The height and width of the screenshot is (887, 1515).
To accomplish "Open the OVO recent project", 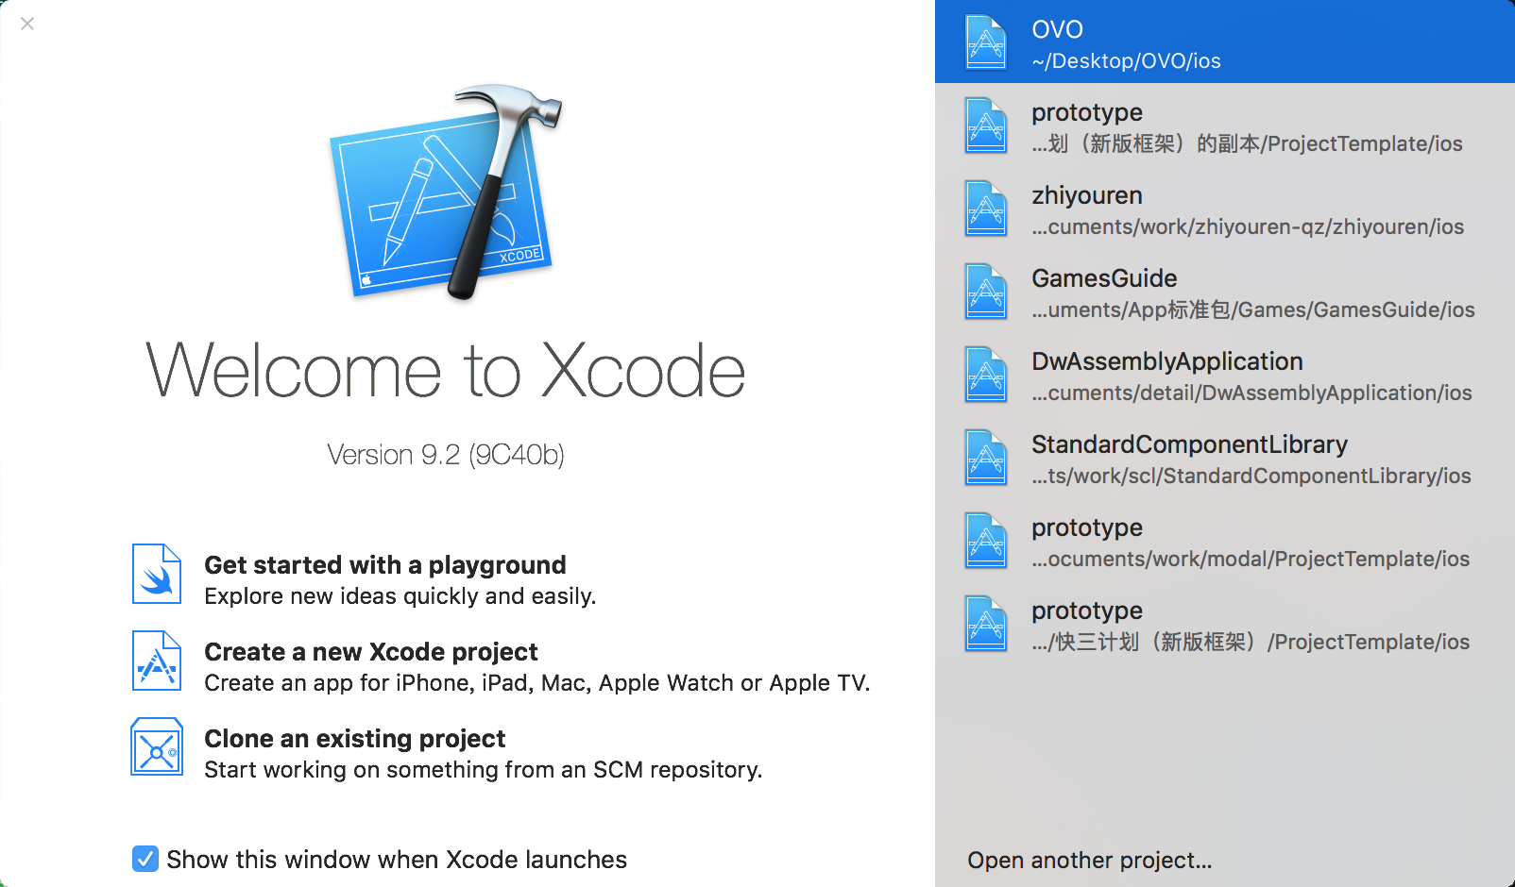I will tap(1181, 42).
